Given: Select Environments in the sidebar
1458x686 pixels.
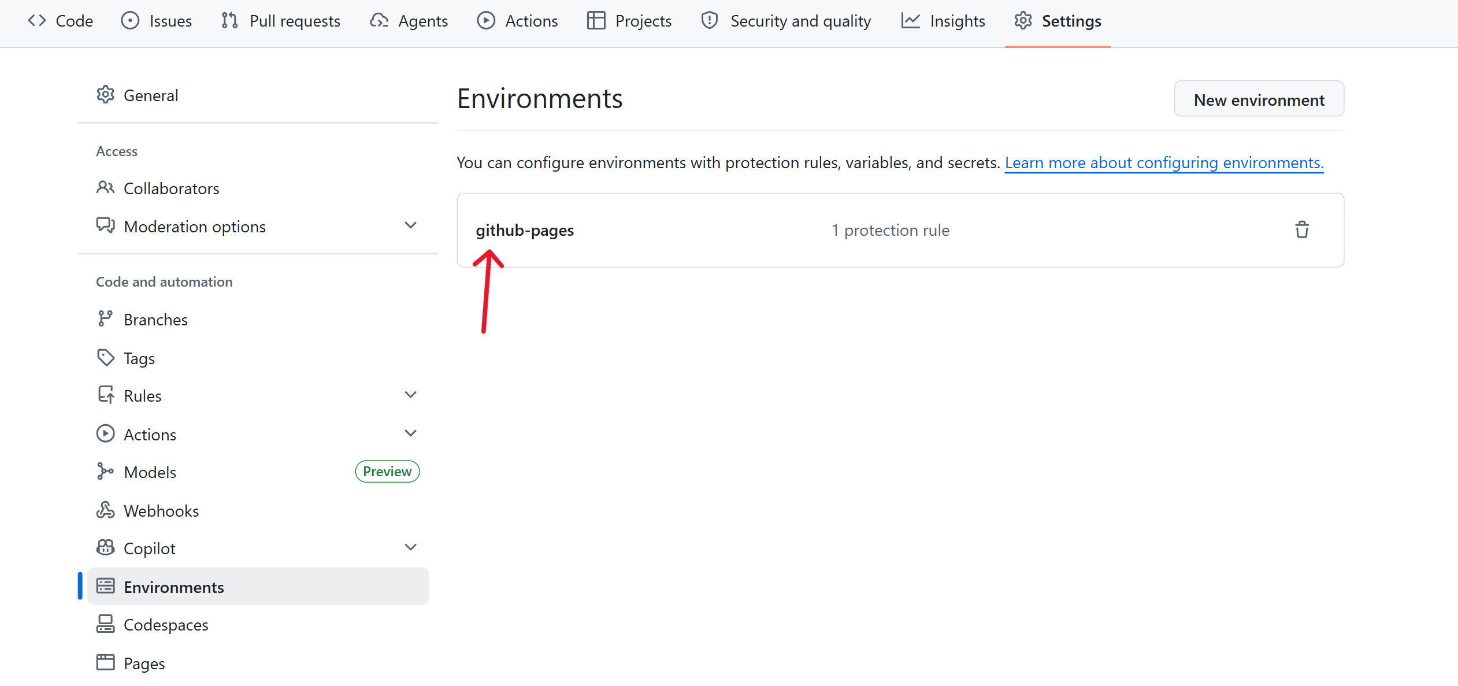Looking at the screenshot, I should tap(258, 587).
